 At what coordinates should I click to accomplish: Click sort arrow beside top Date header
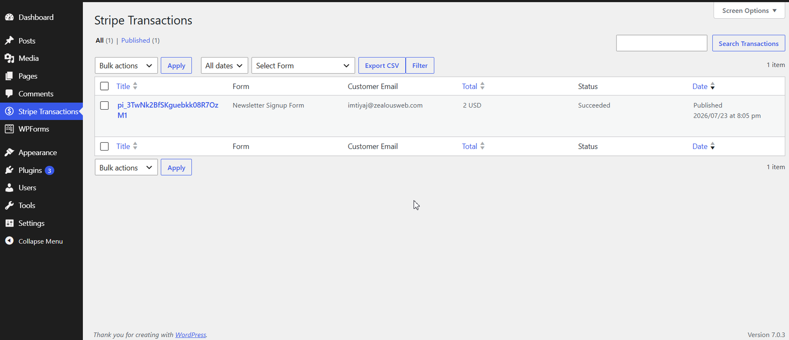[713, 87]
